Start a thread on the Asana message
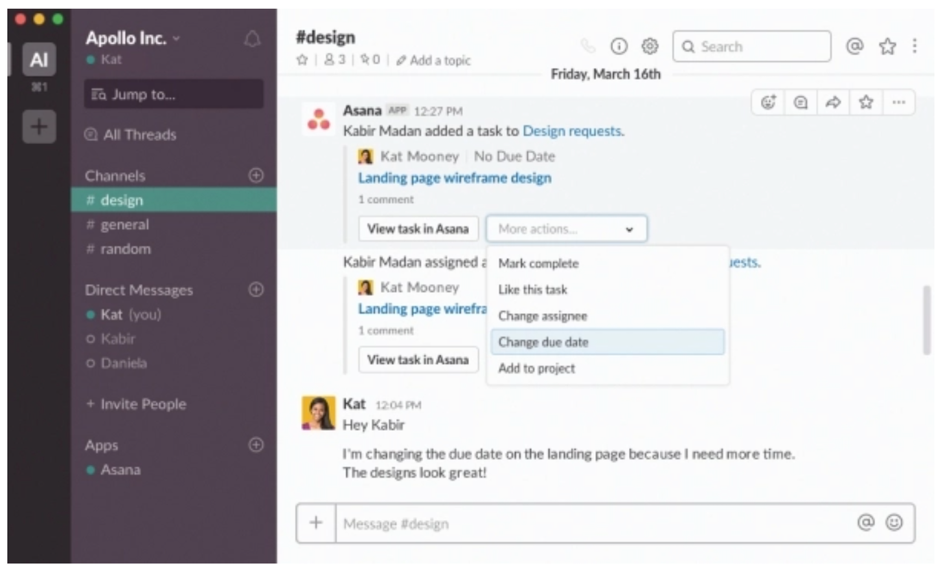 point(801,102)
